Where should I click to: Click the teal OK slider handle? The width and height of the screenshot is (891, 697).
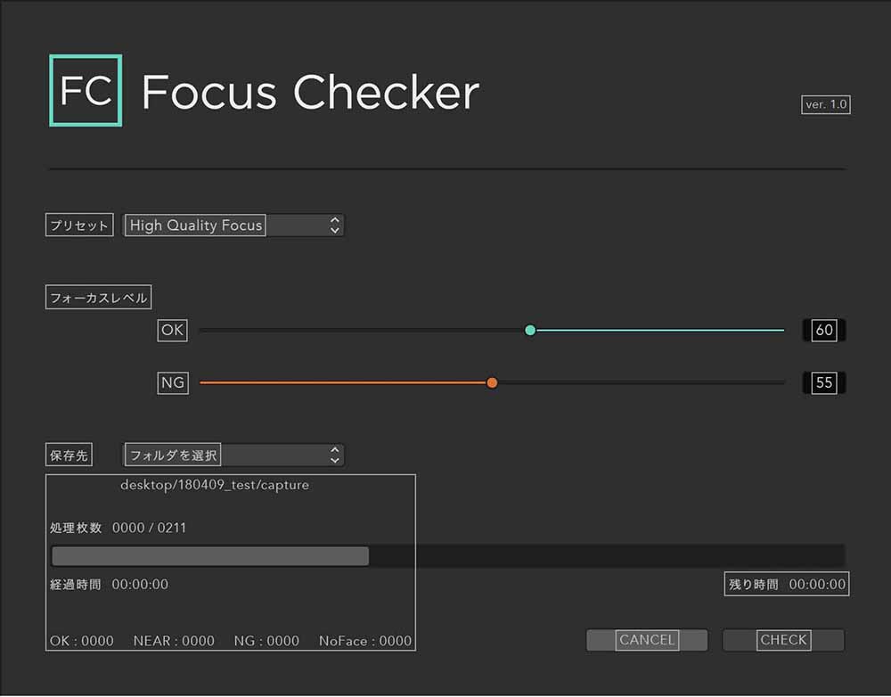tap(530, 330)
